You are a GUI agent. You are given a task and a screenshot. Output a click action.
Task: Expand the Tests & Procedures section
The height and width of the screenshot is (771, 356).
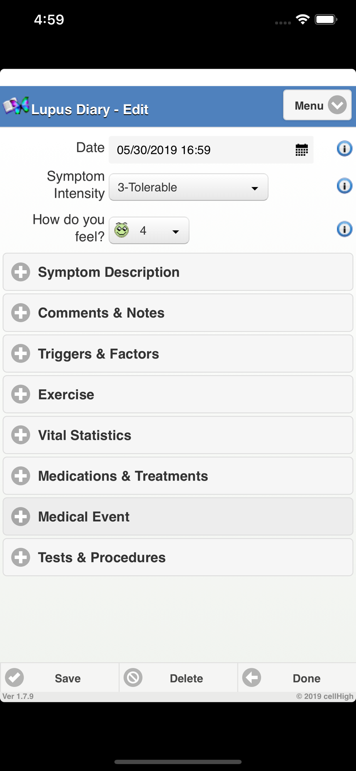[178, 557]
